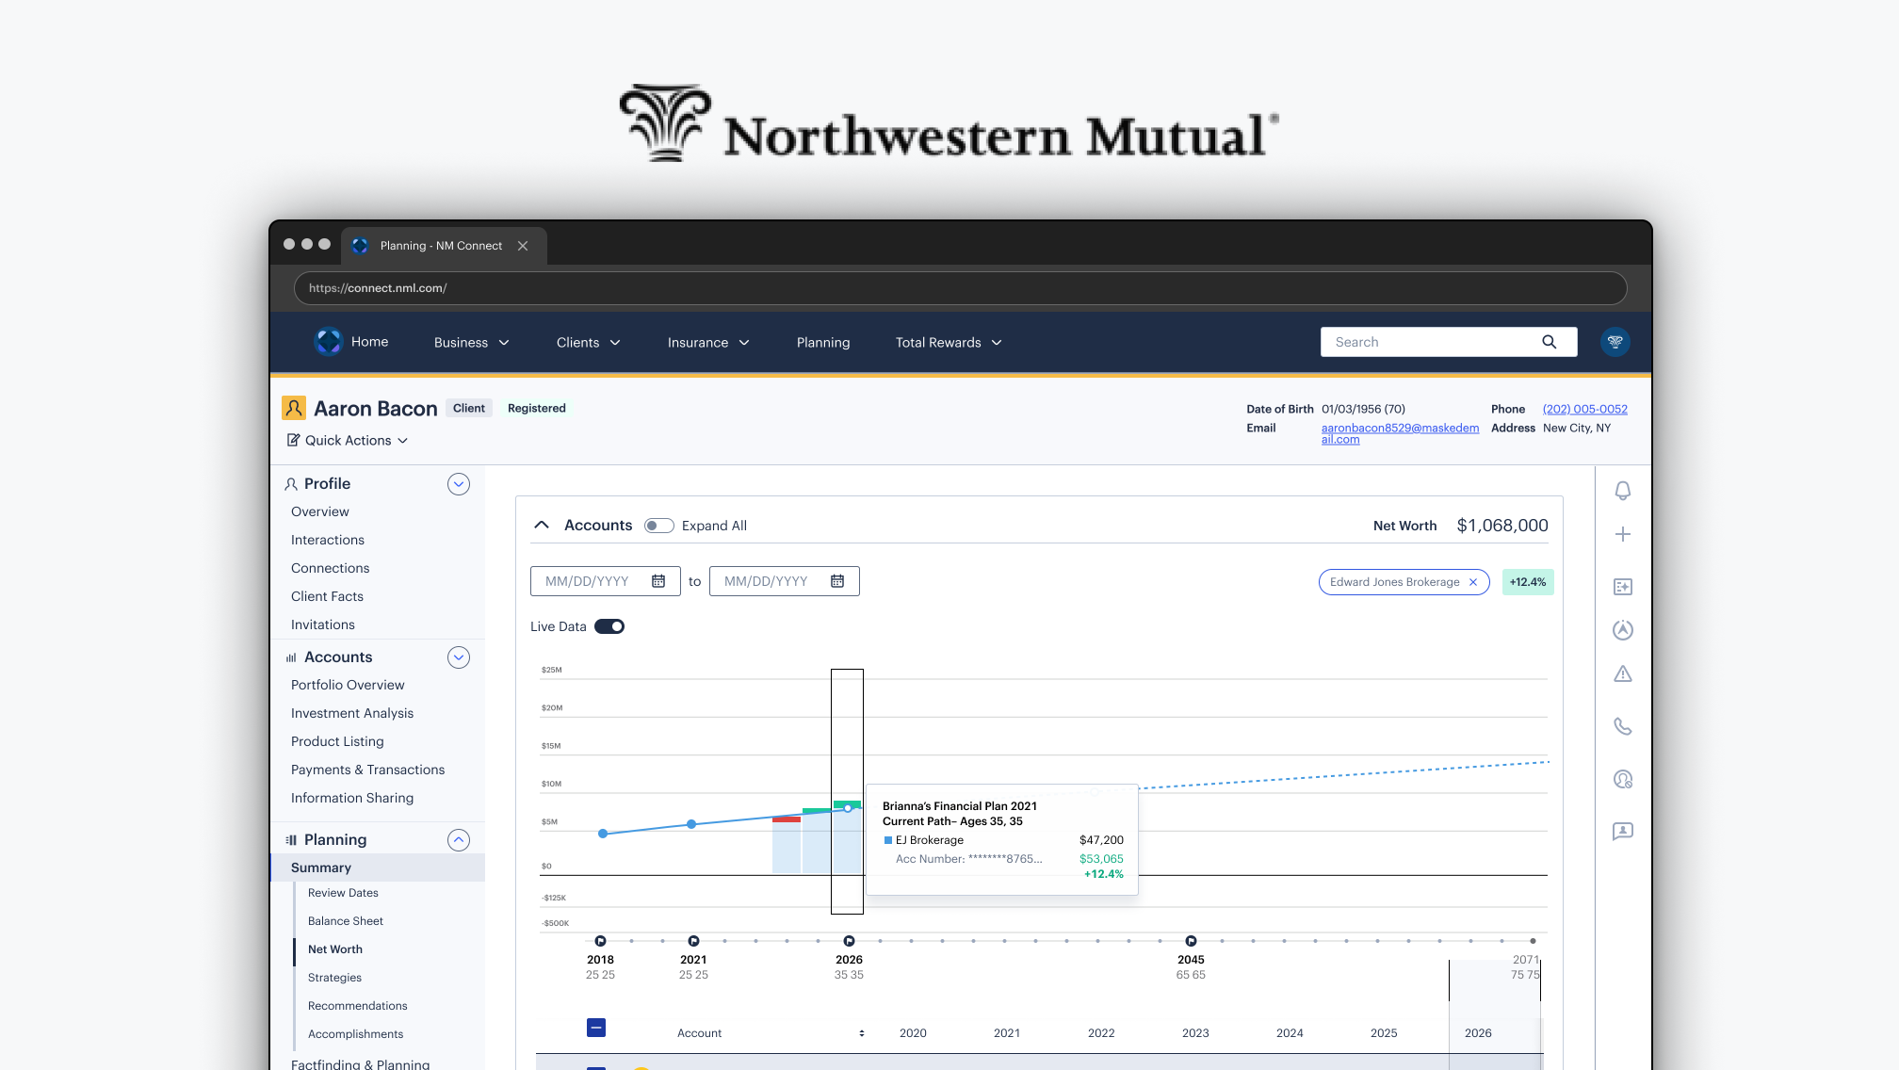Open the user avatar icon in navbar

point(1615,342)
